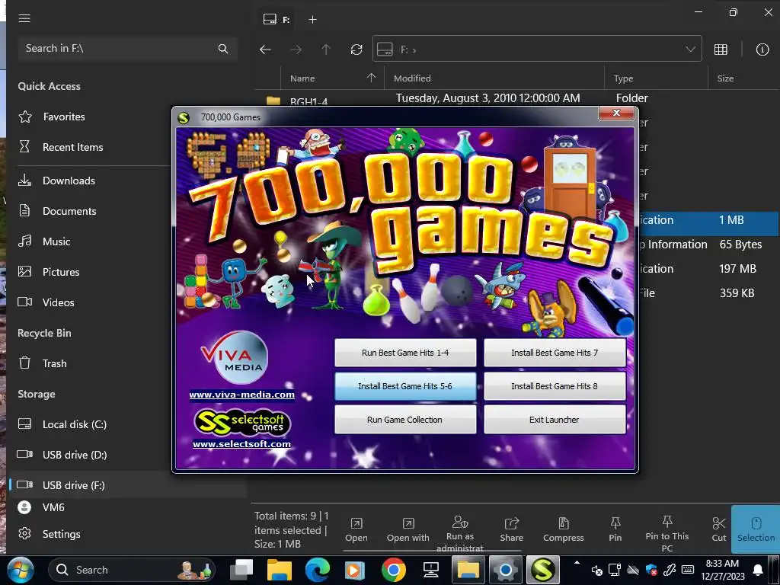Open Google Chrome from taskbar
This screenshot has height=585, width=780.
(394, 570)
